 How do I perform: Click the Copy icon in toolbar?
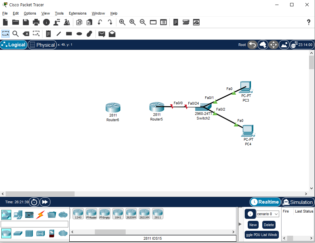coord(79,22)
